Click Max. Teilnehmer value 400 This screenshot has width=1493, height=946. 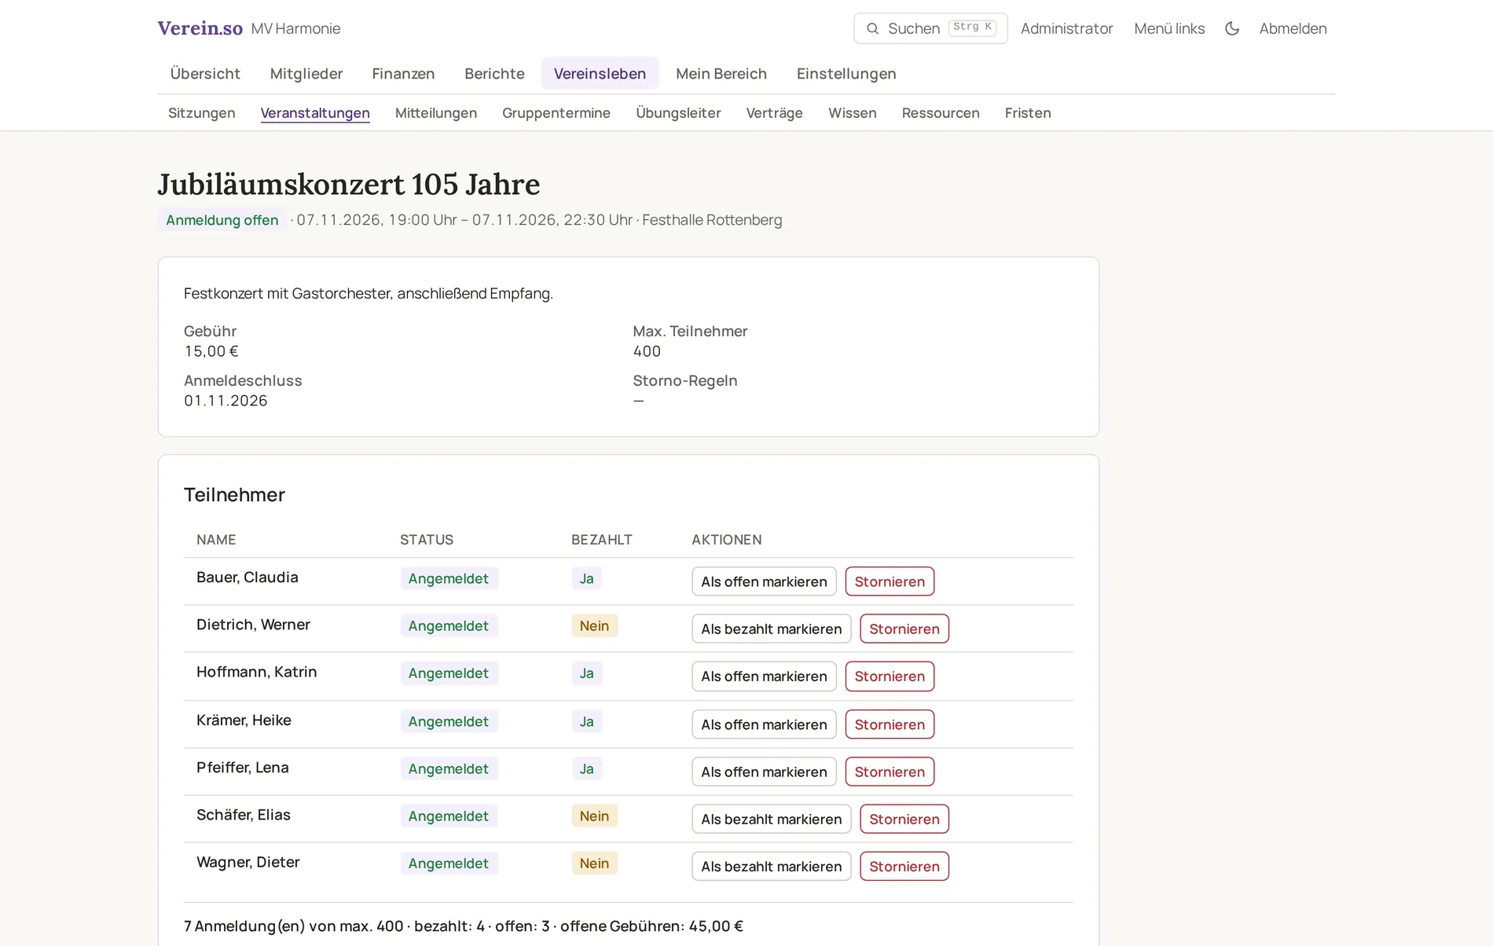647,351
